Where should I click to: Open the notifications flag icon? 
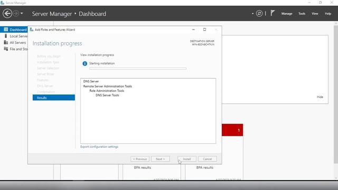coord(273,13)
